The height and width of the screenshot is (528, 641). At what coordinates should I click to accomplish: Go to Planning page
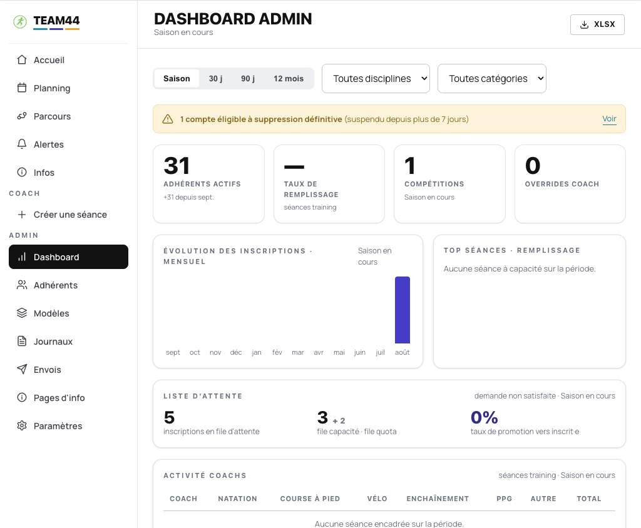[x=69, y=88]
